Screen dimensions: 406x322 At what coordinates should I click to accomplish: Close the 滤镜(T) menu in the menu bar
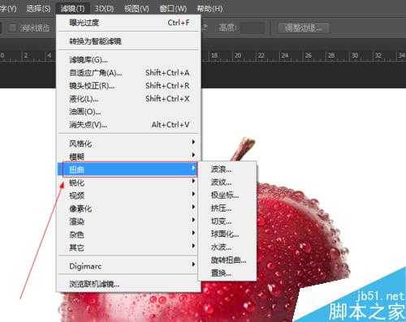[72, 9]
